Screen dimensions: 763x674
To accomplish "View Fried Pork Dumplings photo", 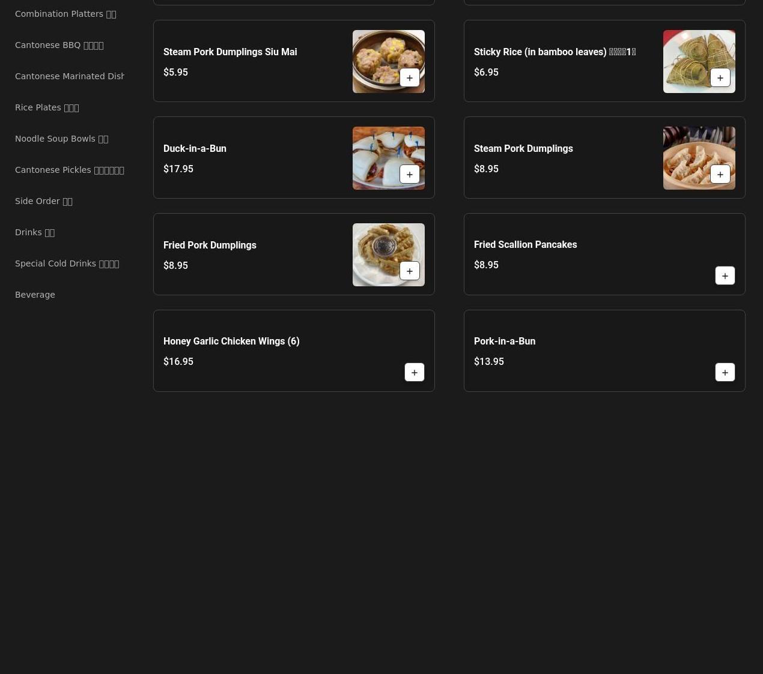I will [389, 254].
